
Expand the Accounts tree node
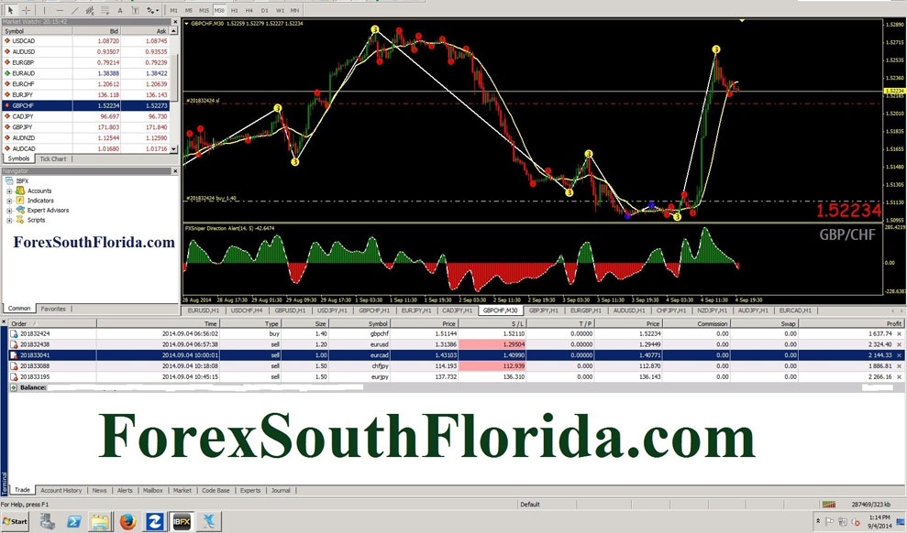point(9,190)
